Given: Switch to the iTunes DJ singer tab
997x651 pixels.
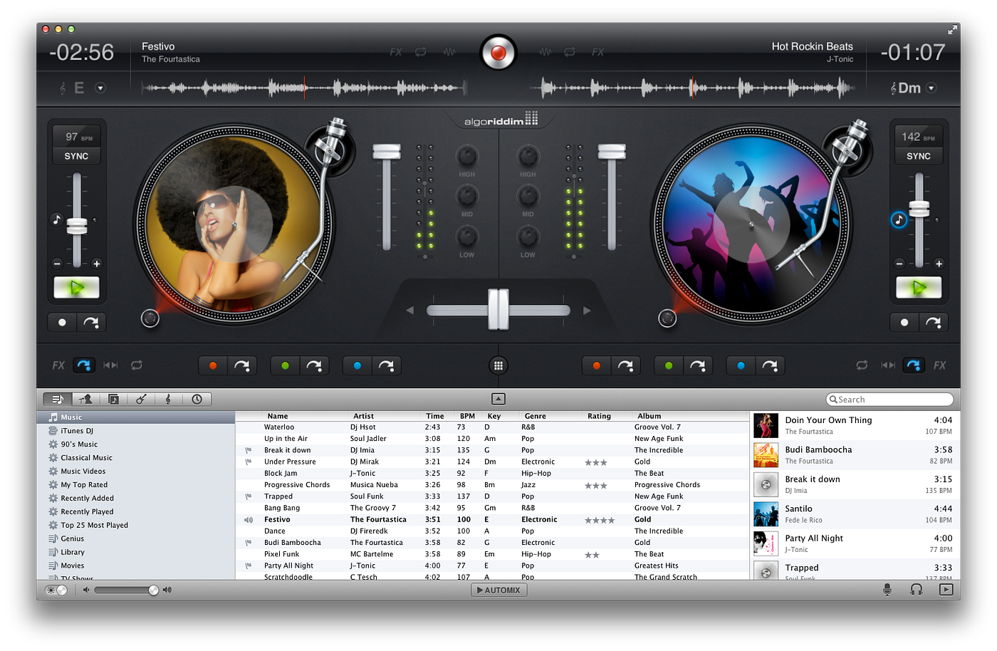Looking at the screenshot, I should [x=85, y=399].
